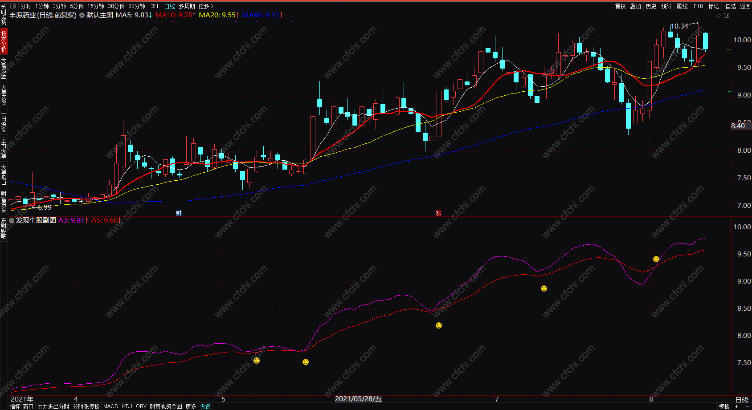Open 大盘资金 sidebar tab

[4, 68]
